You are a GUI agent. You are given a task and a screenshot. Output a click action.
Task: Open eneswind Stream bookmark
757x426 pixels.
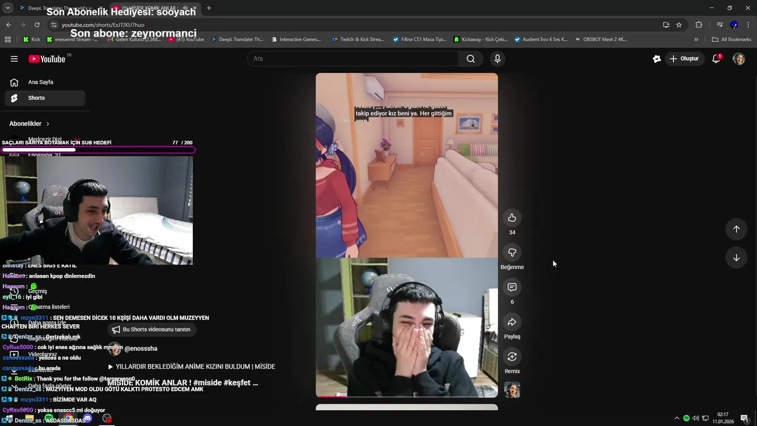point(72,40)
